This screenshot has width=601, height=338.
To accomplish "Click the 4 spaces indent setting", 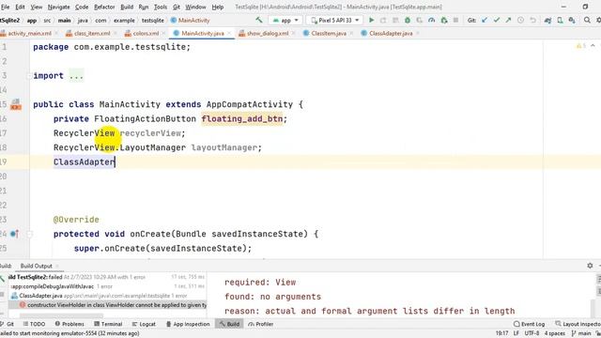I will (555, 333).
